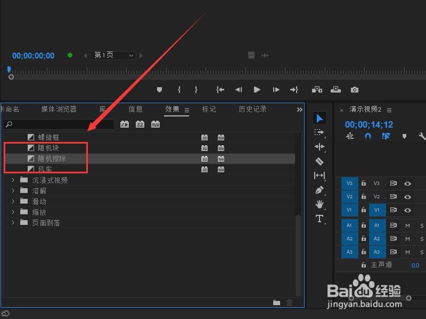The width and height of the screenshot is (426, 319).
Task: Select the 风车 transition
Action: 45,169
